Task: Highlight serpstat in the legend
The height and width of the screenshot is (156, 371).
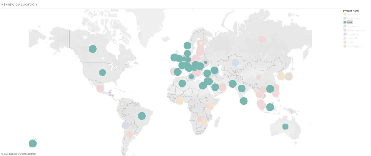Action: 352,38
